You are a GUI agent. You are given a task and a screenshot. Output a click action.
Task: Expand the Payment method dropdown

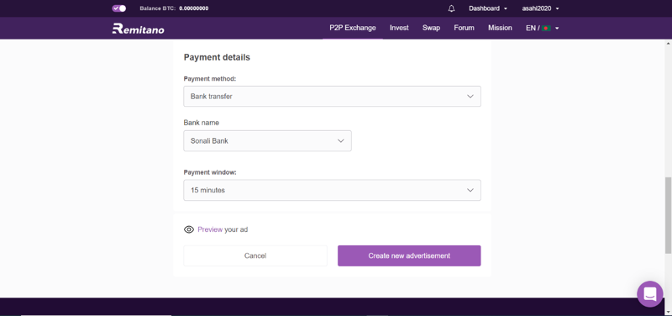332,97
